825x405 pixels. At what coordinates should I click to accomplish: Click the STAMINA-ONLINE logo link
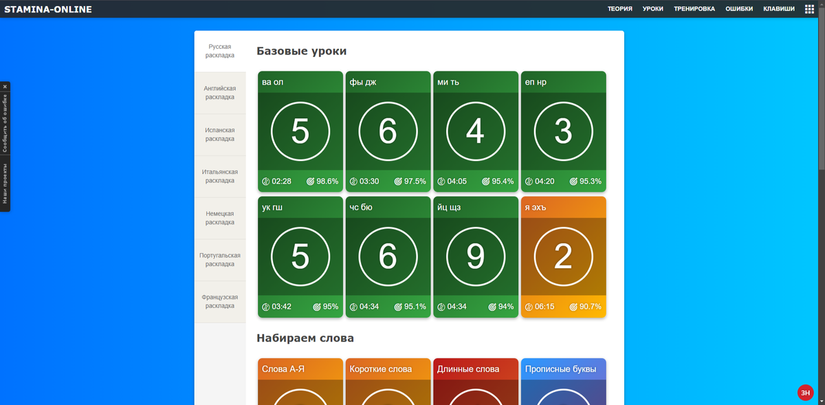point(48,9)
